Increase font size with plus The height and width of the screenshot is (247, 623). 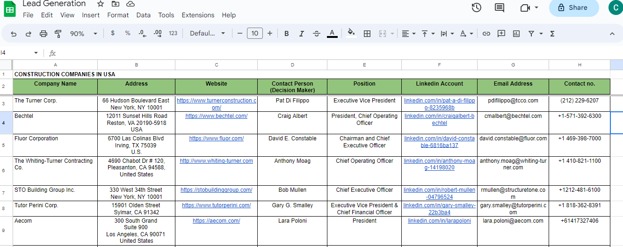(270, 34)
